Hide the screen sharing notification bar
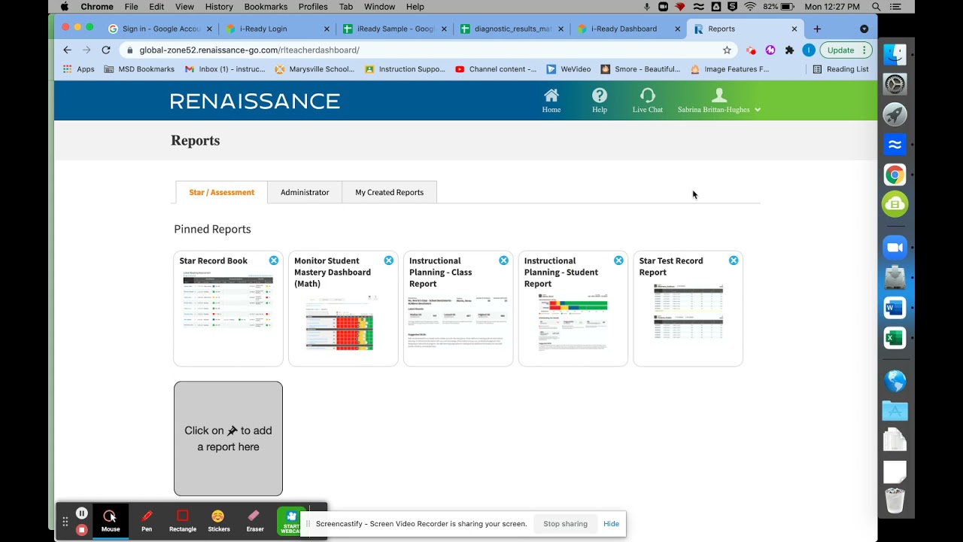 (611, 524)
